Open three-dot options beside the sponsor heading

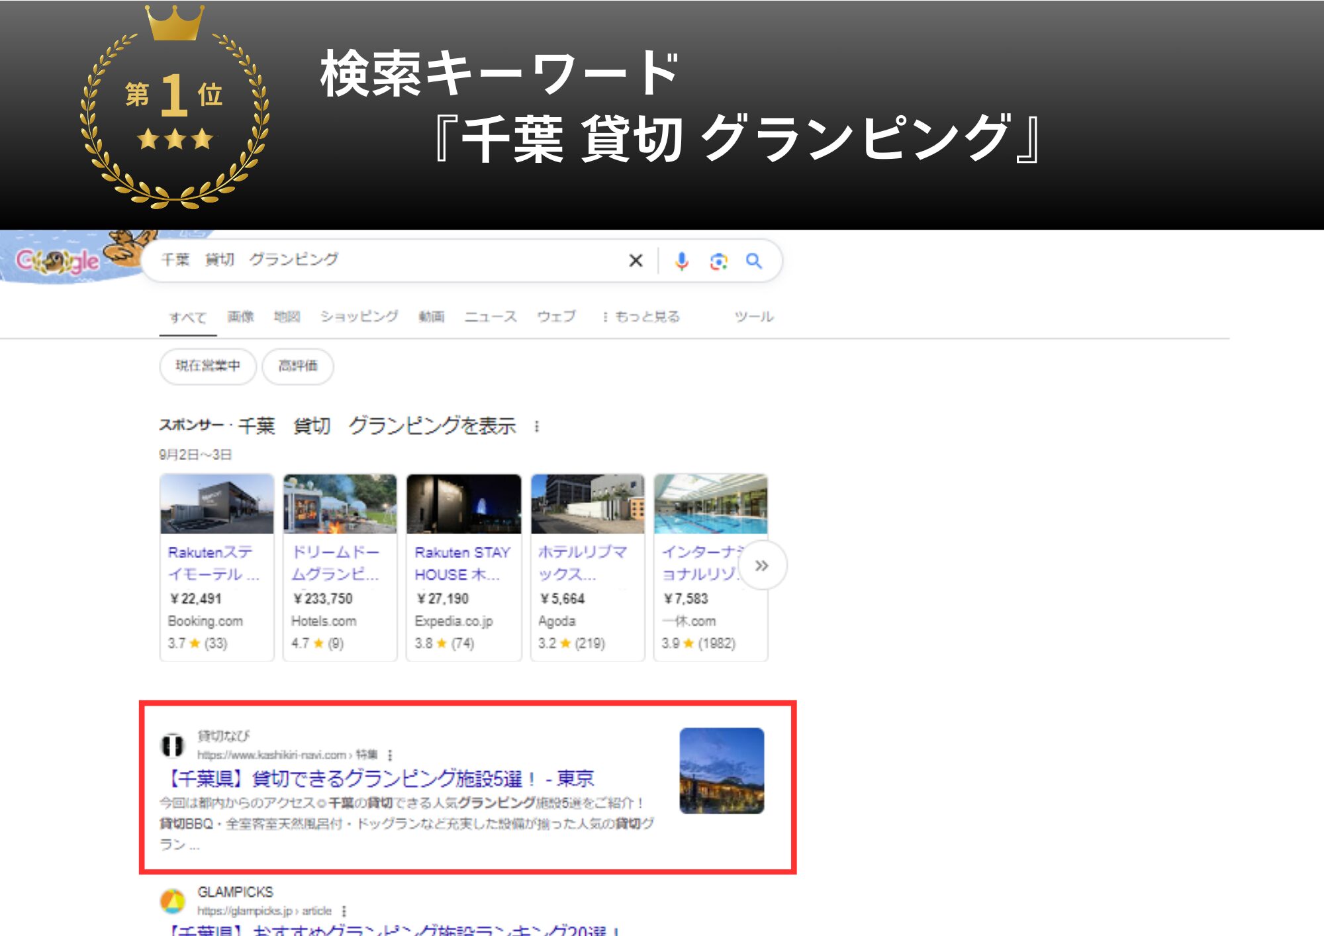tap(537, 427)
